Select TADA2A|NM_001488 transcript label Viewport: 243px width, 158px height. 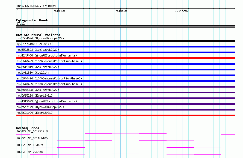(x=29, y=152)
